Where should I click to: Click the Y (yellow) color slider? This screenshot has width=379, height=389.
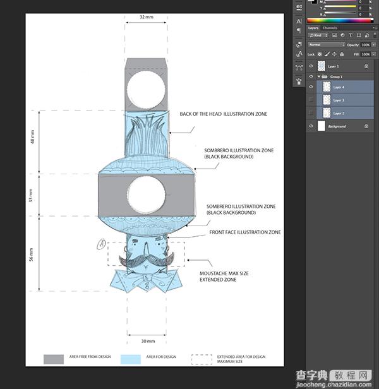pos(340,7)
